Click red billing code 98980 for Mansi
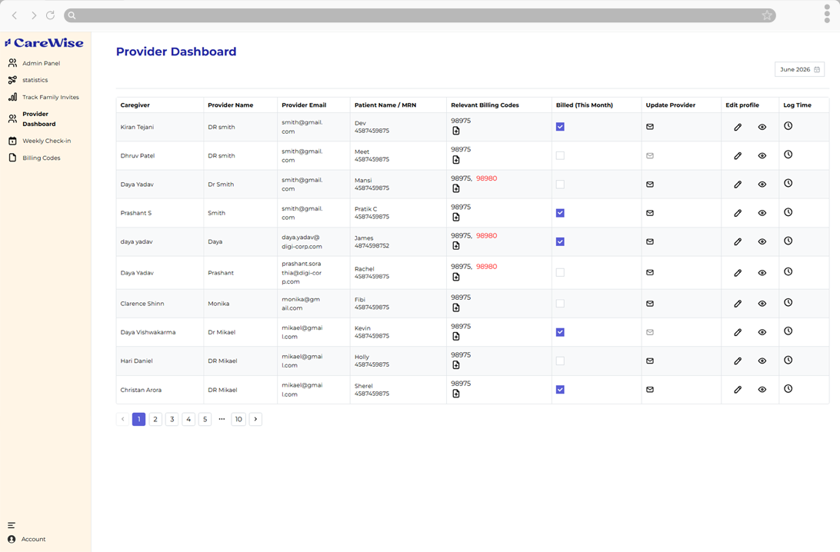The image size is (840, 552). pos(486,178)
